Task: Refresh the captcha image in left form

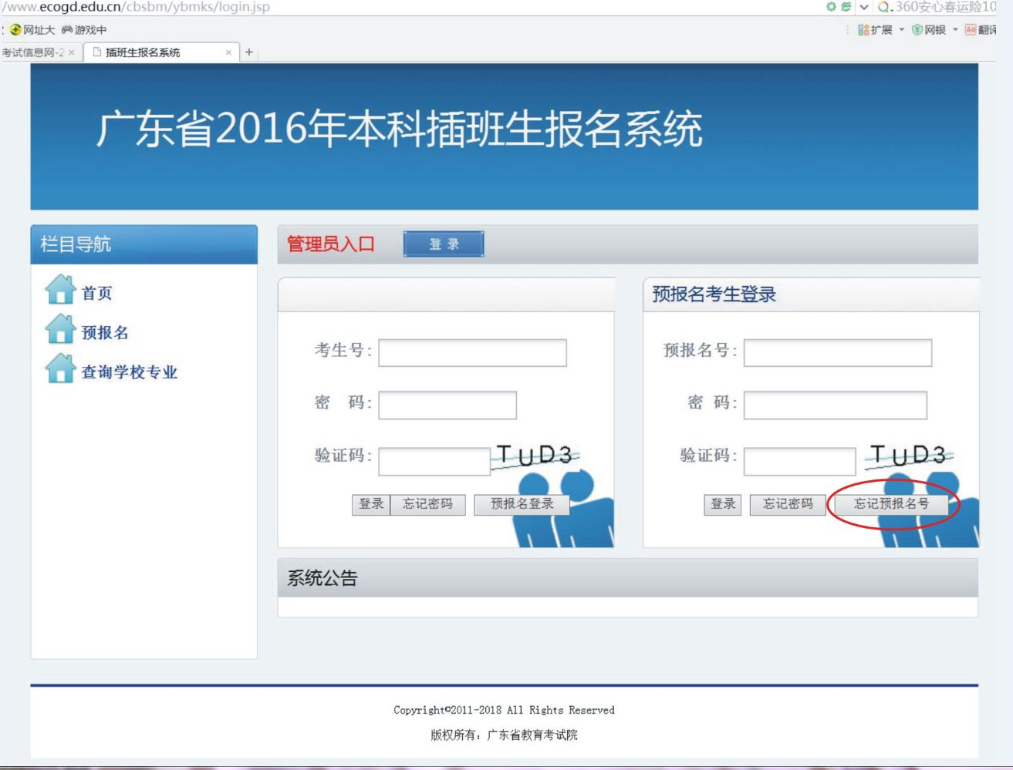Action: point(535,456)
